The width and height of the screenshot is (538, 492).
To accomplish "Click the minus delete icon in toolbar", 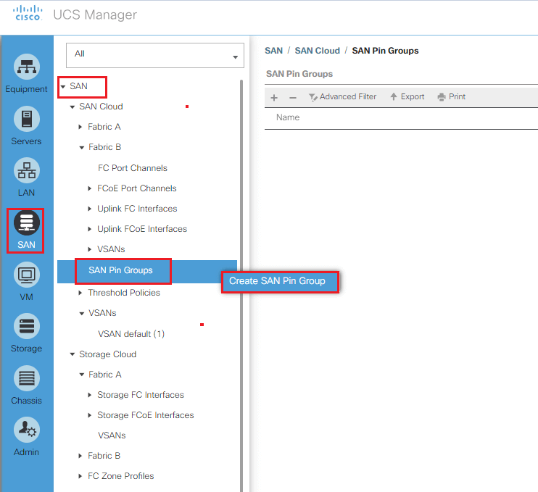I will click(293, 98).
